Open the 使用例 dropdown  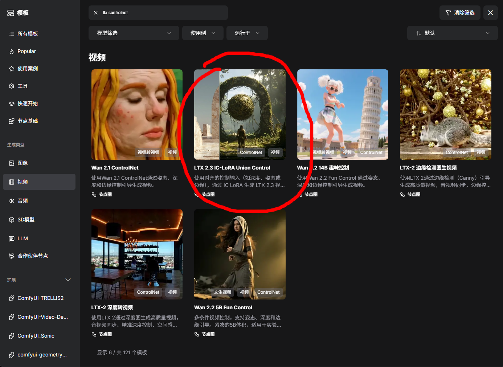203,33
